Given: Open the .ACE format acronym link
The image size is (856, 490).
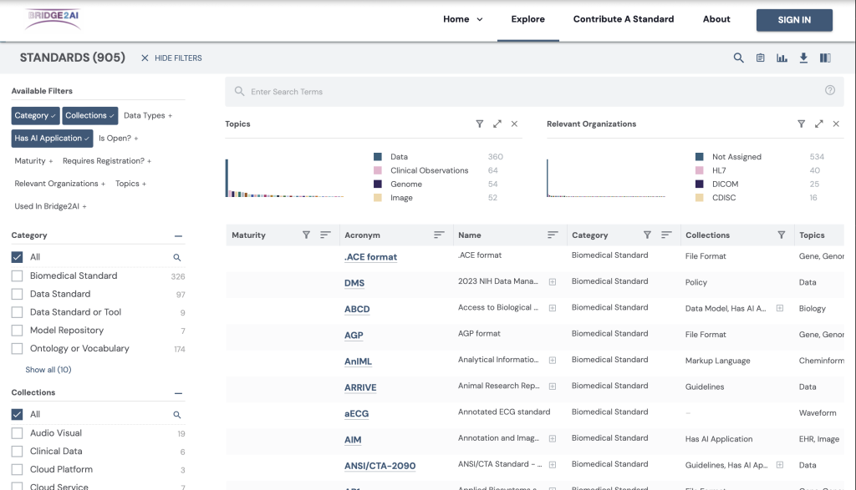Looking at the screenshot, I should point(370,257).
